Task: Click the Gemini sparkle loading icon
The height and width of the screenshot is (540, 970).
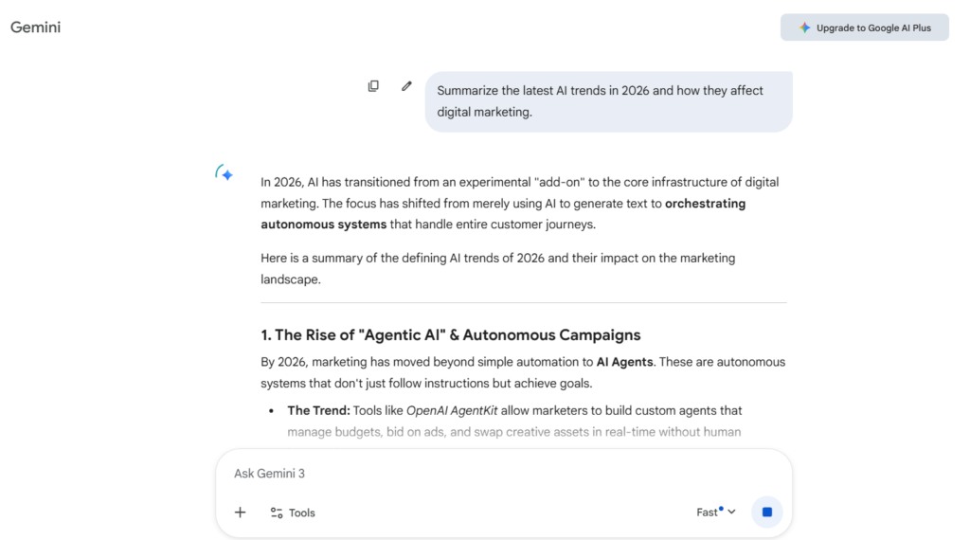Action: [225, 173]
